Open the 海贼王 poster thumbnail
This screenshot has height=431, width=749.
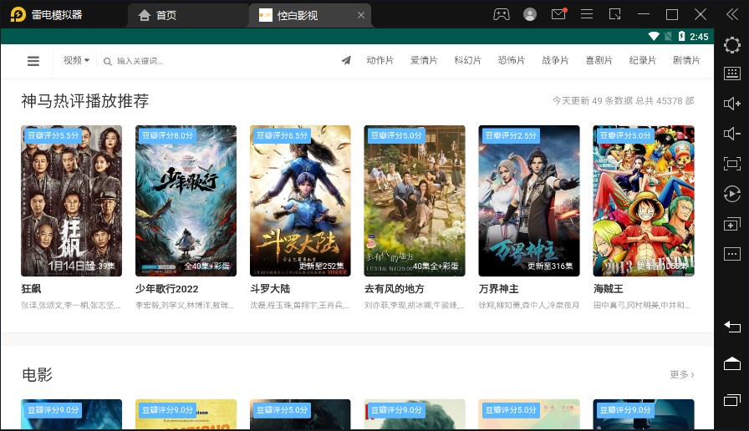point(644,200)
